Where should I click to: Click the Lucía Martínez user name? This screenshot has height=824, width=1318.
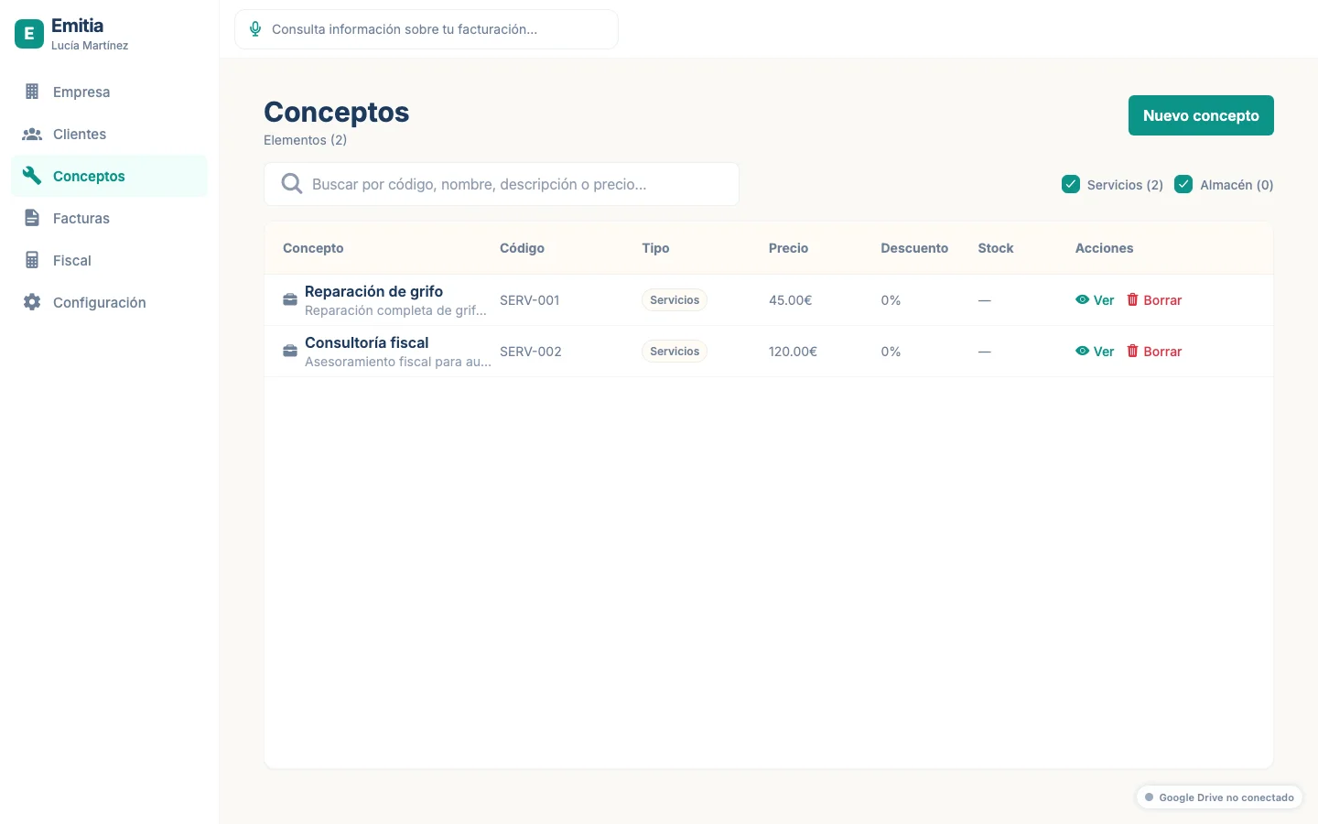click(x=90, y=46)
